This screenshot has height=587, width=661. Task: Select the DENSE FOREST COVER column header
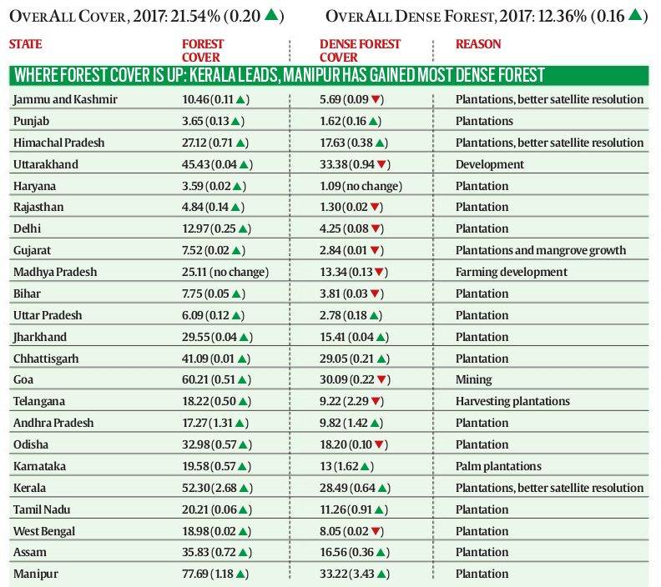click(360, 51)
